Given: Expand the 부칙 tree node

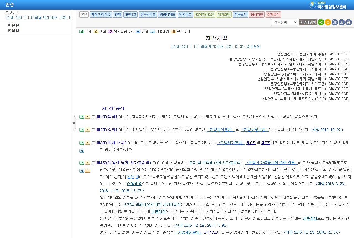Looking at the screenshot, I should point(10,31).
